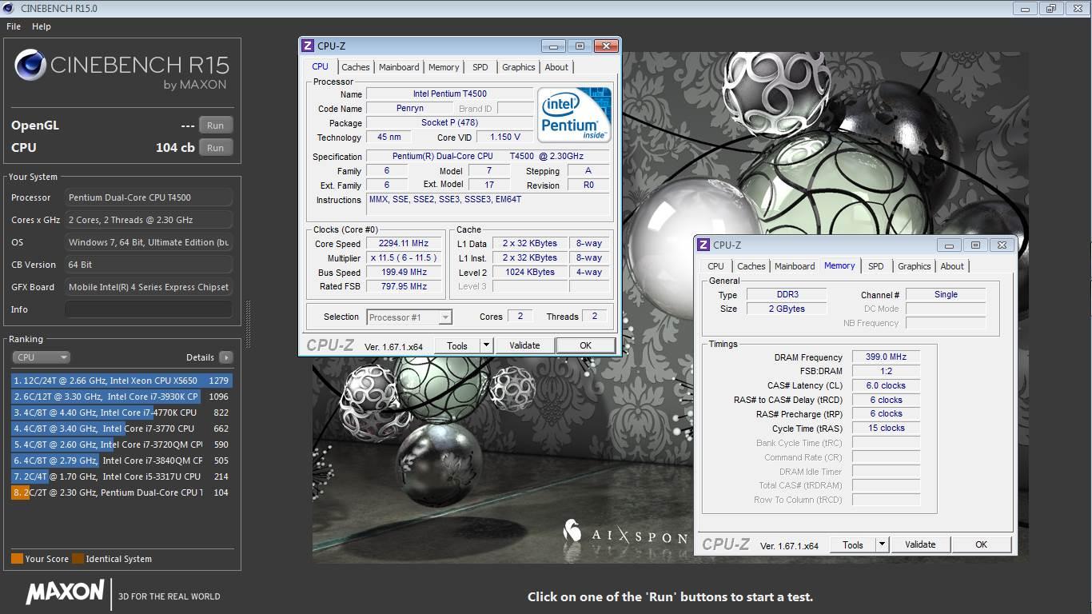Click Bus Speed value 199.49 MHz
The width and height of the screenshot is (1092, 614).
tap(405, 273)
